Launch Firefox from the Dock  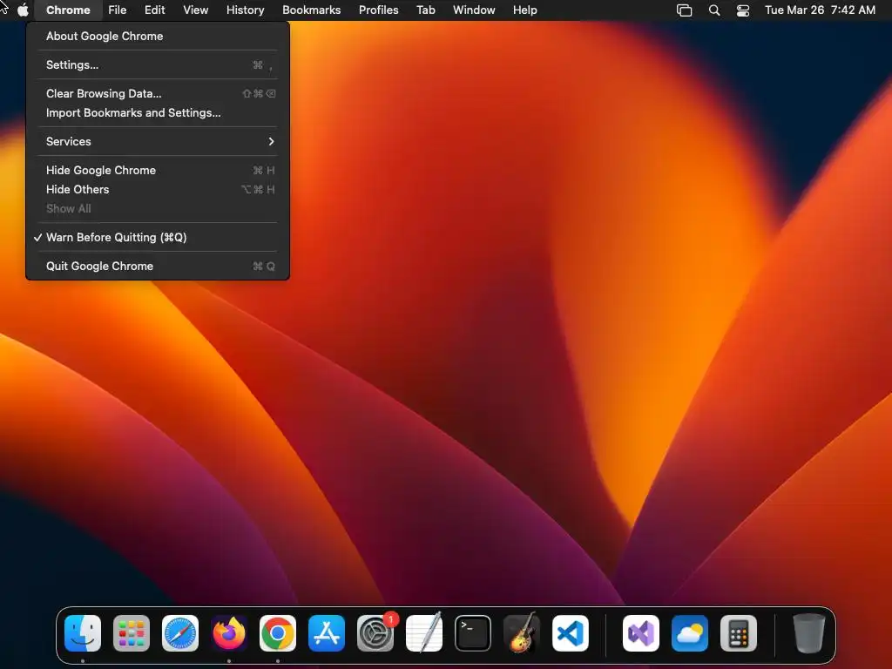[x=229, y=633]
